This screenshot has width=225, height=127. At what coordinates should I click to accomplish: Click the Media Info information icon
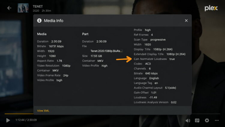(39, 20)
